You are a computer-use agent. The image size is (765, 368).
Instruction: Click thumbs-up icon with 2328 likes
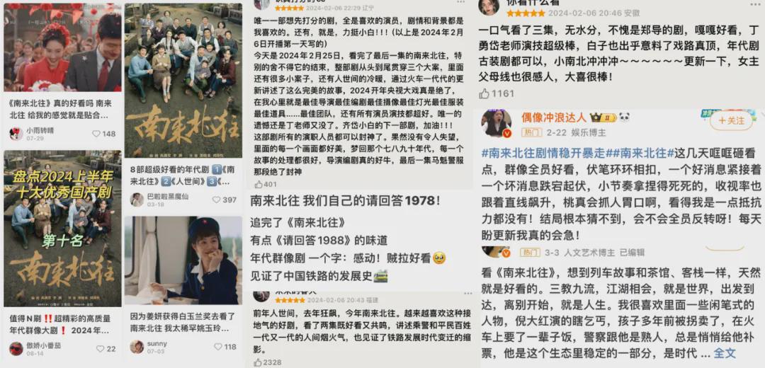pyautogui.click(x=258, y=362)
